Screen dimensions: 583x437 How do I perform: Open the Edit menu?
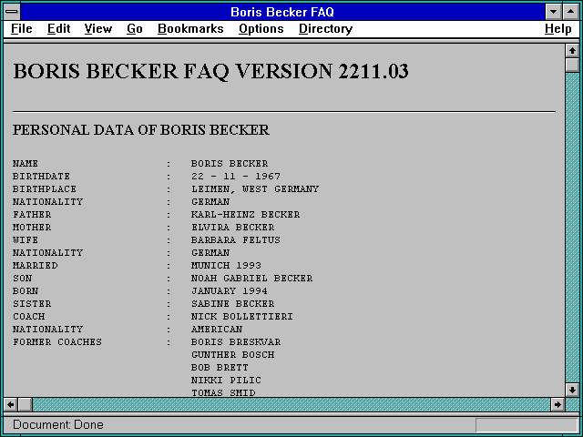point(58,29)
